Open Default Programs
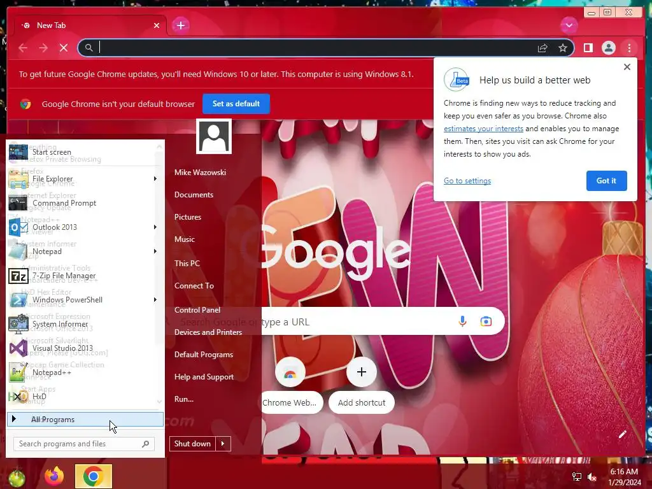This screenshot has width=652, height=489. 204,355
